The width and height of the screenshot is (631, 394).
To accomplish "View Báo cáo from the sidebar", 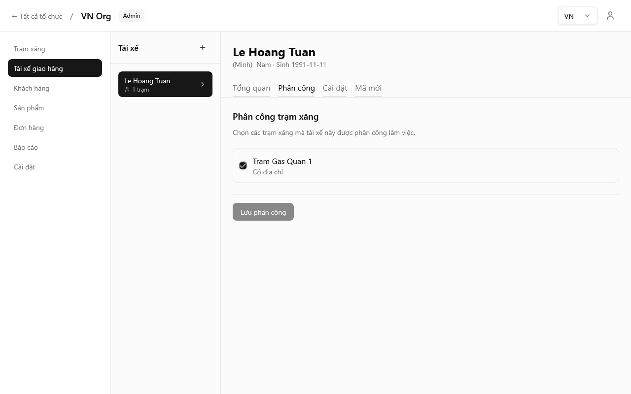I will pos(26,147).
